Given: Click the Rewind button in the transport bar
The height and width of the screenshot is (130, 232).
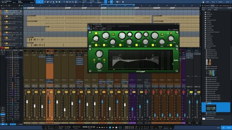Looking at the screenshot, I should [x=100, y=127].
